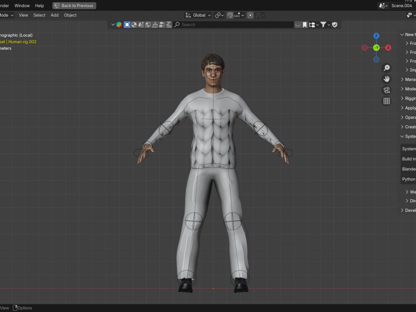Toggle proportional editing circle icon

[250, 15]
